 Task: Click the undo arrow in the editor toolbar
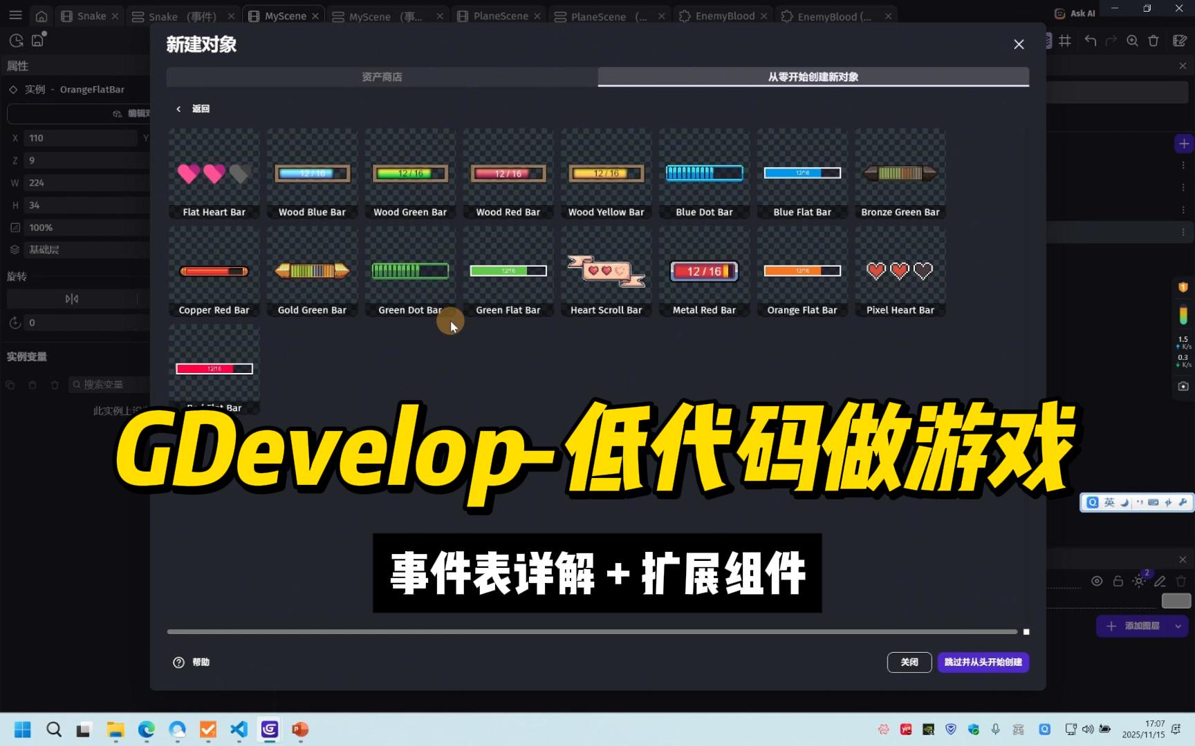coord(1091,41)
